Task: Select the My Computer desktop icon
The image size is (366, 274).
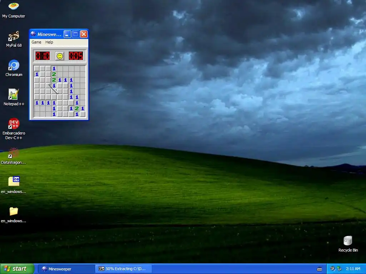Action: [x=14, y=10]
